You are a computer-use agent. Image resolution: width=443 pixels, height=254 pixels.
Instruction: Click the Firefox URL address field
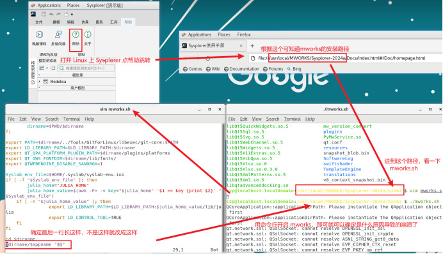(345, 58)
